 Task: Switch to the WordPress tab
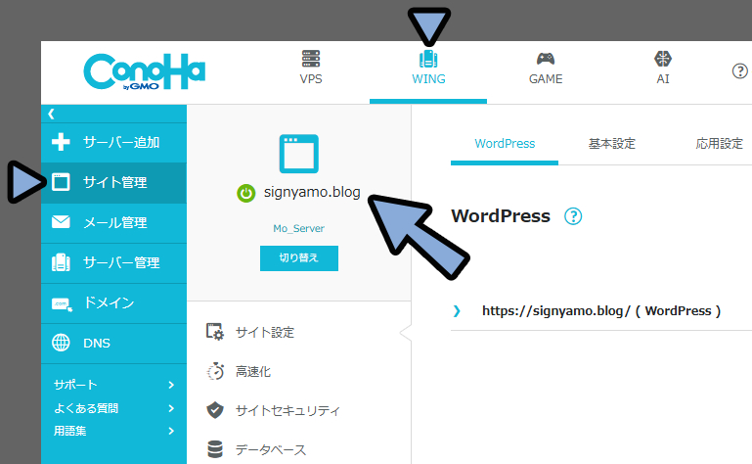coord(505,144)
